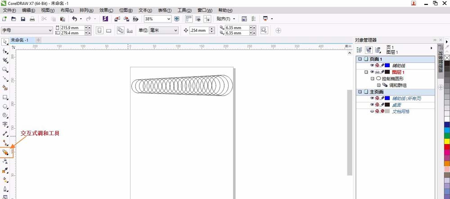Open the 位图(B) menu
450x199 pixels.
pos(126,10)
